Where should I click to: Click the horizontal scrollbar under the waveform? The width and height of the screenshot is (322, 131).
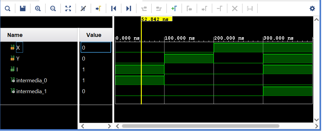[200, 126]
